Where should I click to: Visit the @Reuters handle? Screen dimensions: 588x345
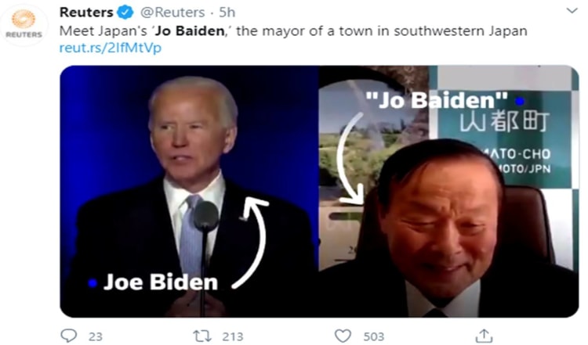pos(172,13)
